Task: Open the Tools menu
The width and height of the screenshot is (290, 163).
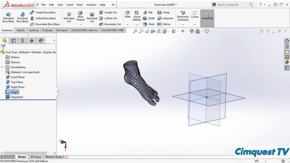Action: click(x=80, y=5)
